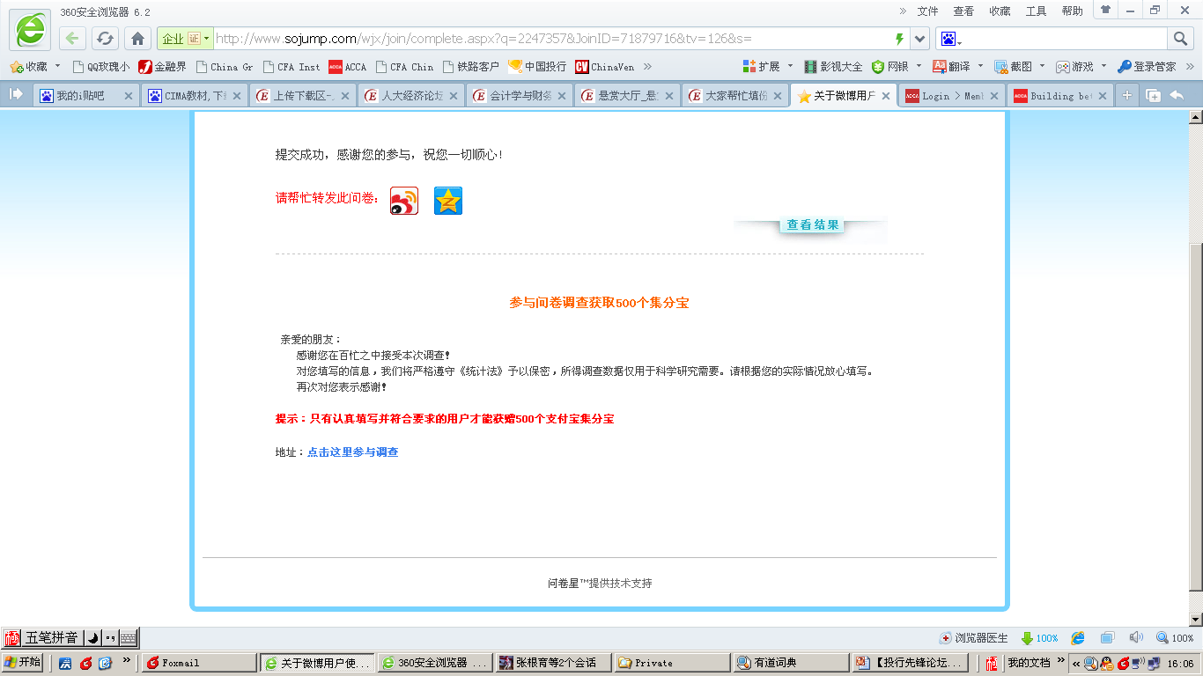
Task: Expand the address bar history dropdown
Action: 920,39
